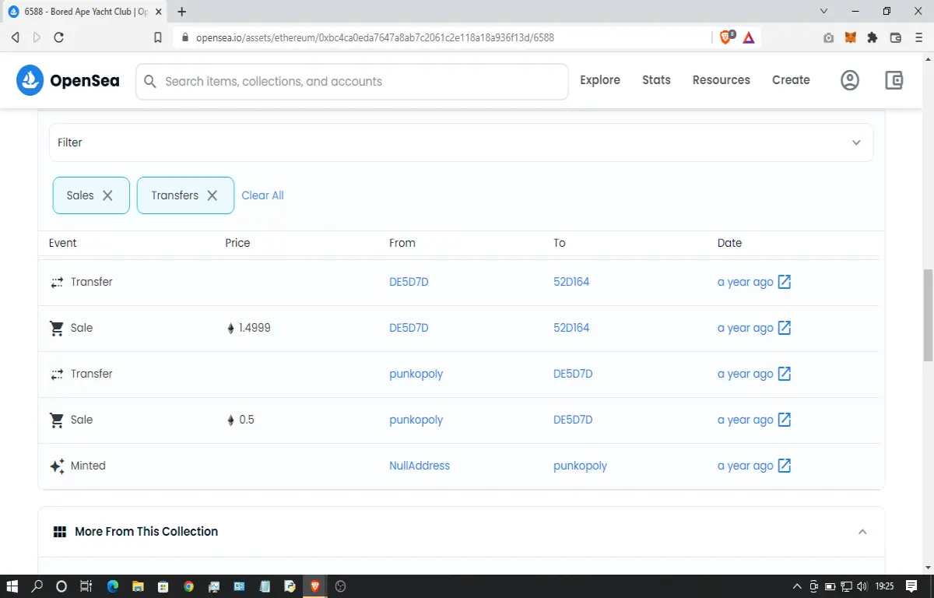This screenshot has height=598, width=934.
Task: Show hidden system tray icons
Action: pos(796,586)
